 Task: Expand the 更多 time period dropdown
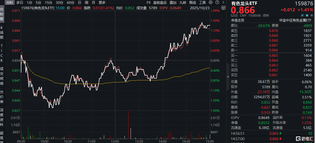(102, 3)
